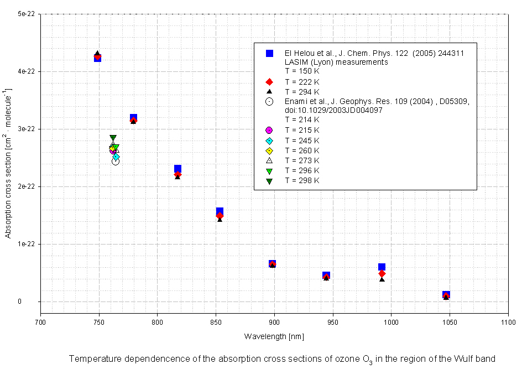
Task: Select the magenta circle T = 215 K marker
Action: (269, 130)
